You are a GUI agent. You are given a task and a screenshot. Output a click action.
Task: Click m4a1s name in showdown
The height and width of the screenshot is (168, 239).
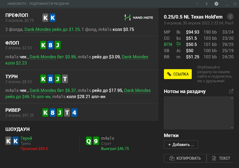[x=108, y=138]
